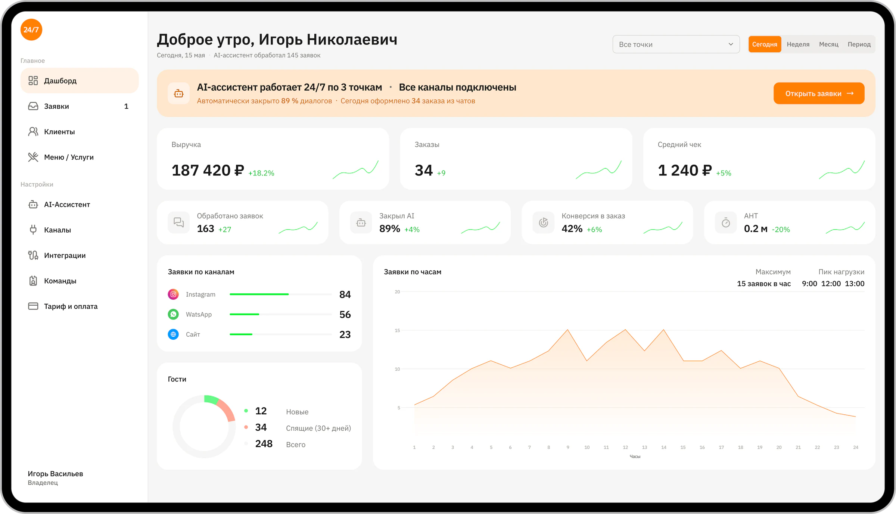
Task: Open the Дашборд menu item
Action: pyautogui.click(x=80, y=81)
